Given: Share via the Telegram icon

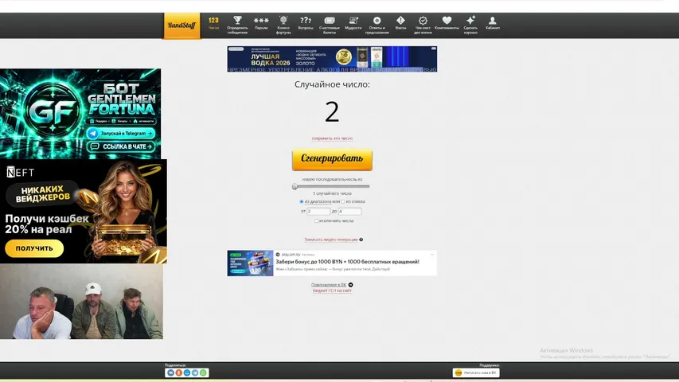Looking at the screenshot, I should tap(195, 373).
